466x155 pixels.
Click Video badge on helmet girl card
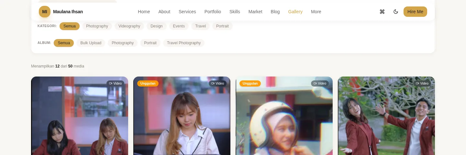(x=320, y=83)
